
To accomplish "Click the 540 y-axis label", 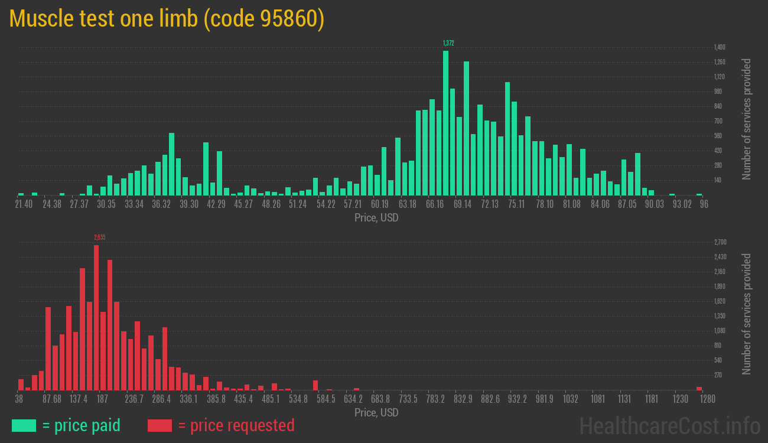I will (x=718, y=360).
